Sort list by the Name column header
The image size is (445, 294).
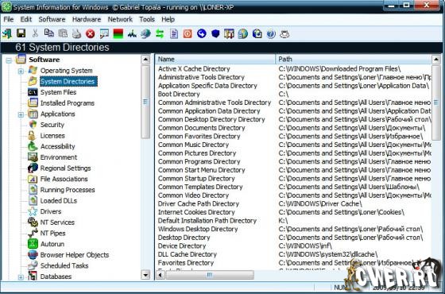[215, 59]
